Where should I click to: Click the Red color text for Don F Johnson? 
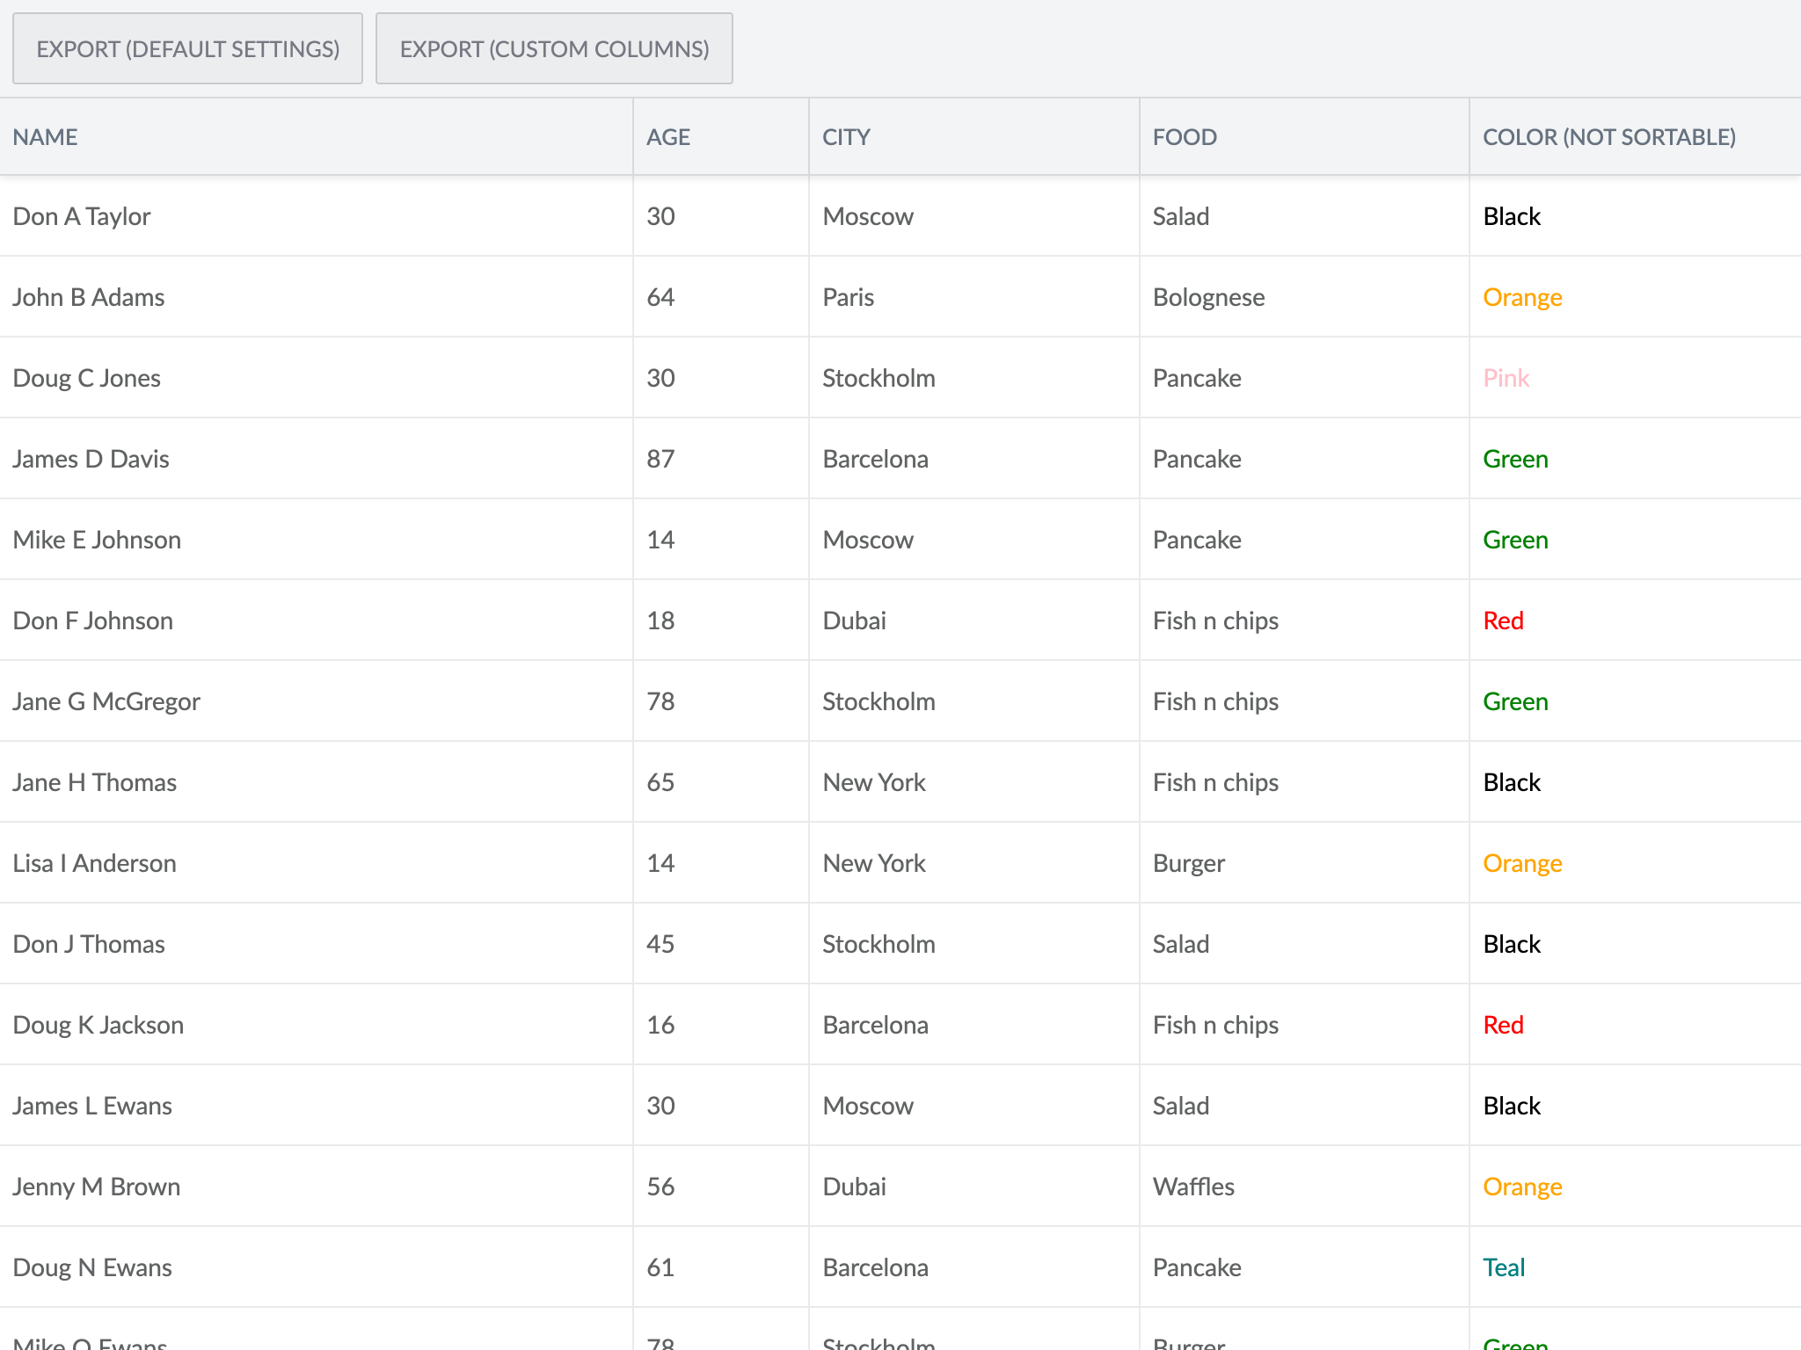point(1503,621)
